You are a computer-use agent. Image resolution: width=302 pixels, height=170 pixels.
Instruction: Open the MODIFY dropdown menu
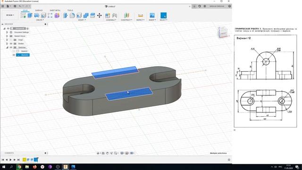[82, 20]
